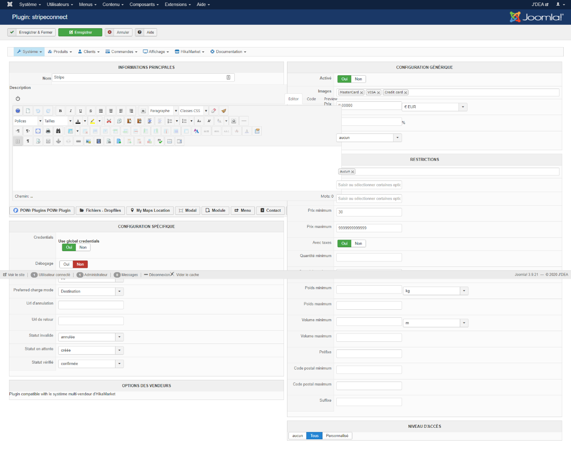Viewport: 571px width, 462px height.
Task: Insert a special character with the omega icon
Action: pyautogui.click(x=234, y=121)
